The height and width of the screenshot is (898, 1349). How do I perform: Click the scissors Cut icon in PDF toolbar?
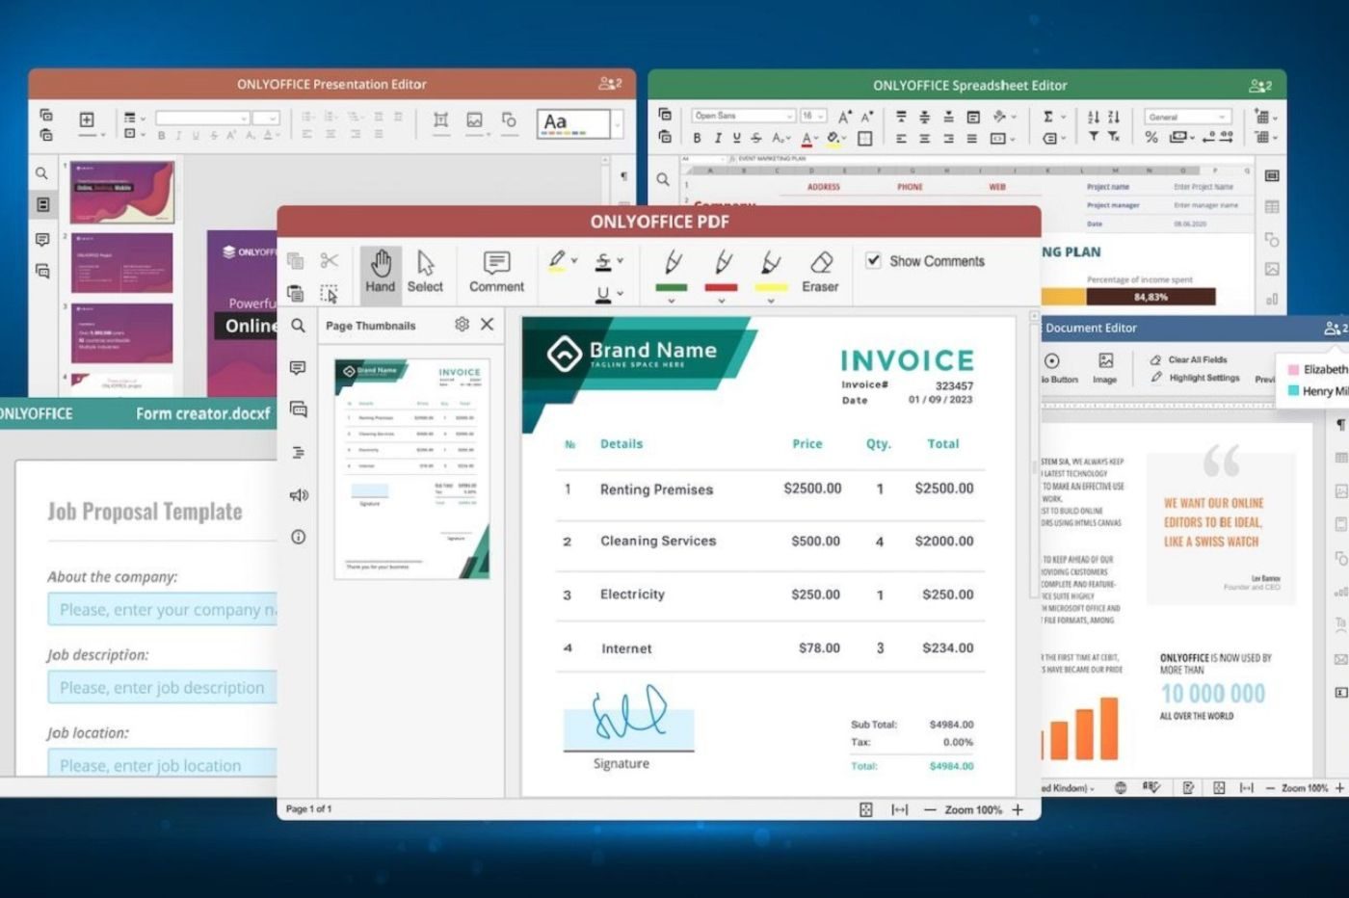(330, 260)
